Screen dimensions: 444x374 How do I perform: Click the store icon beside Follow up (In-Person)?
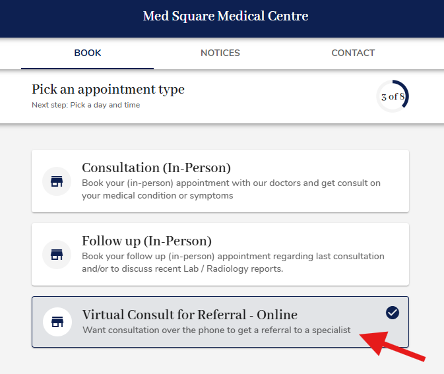[x=57, y=254]
